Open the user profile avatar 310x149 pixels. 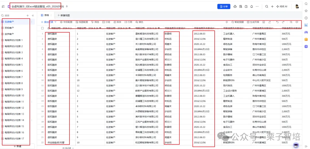(297, 7)
